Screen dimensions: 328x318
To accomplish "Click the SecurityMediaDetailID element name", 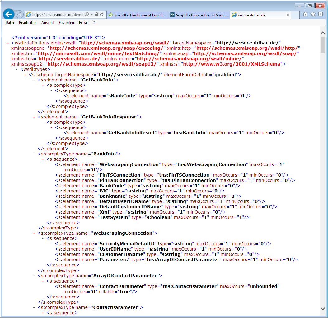I will [x=127, y=244].
